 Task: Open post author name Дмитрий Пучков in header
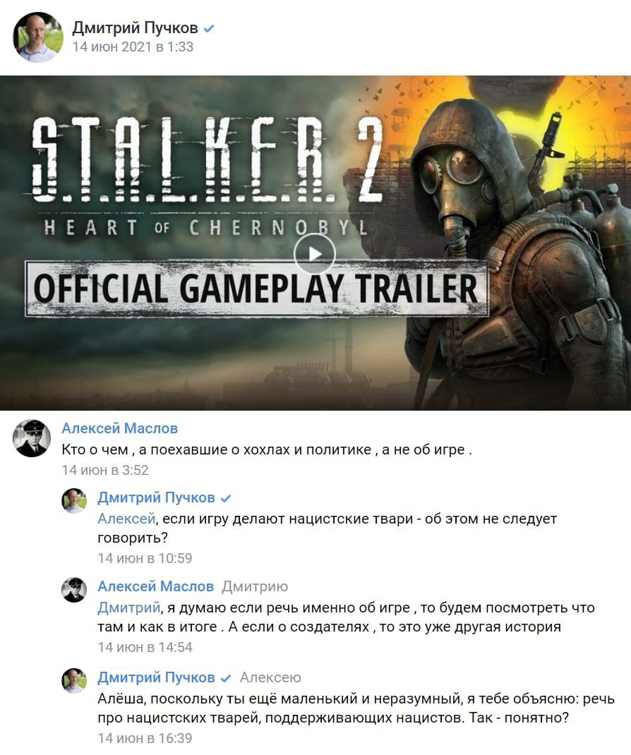click(x=136, y=28)
